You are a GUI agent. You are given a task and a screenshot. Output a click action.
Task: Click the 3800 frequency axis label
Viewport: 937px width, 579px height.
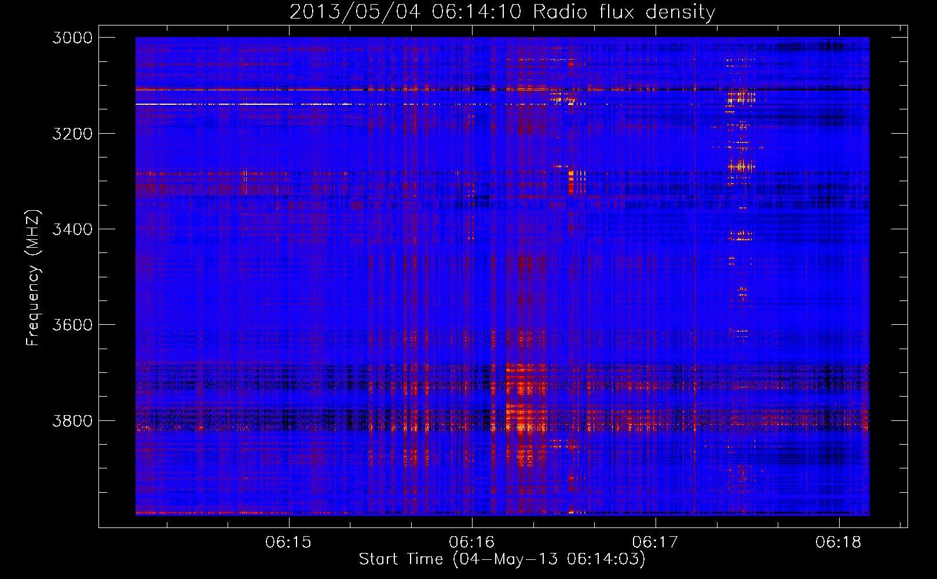[72, 420]
